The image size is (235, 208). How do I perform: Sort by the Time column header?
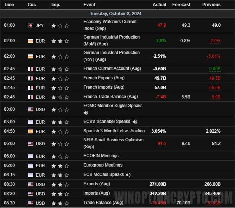click(9, 5)
